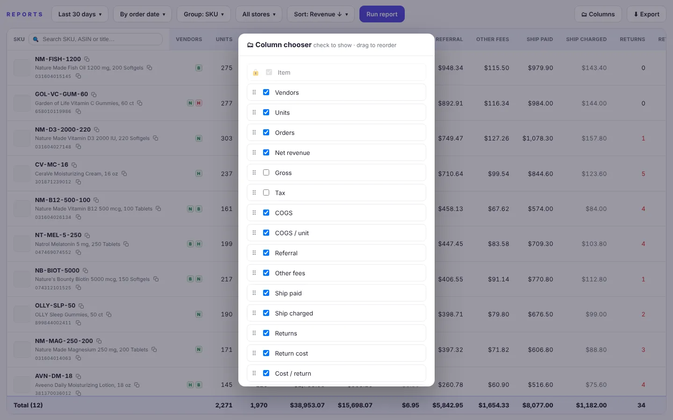Open the By order date dropdown
Viewport: 673px width, 420px height.
coord(143,14)
